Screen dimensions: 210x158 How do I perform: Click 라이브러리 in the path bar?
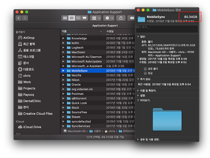pos(127,131)
